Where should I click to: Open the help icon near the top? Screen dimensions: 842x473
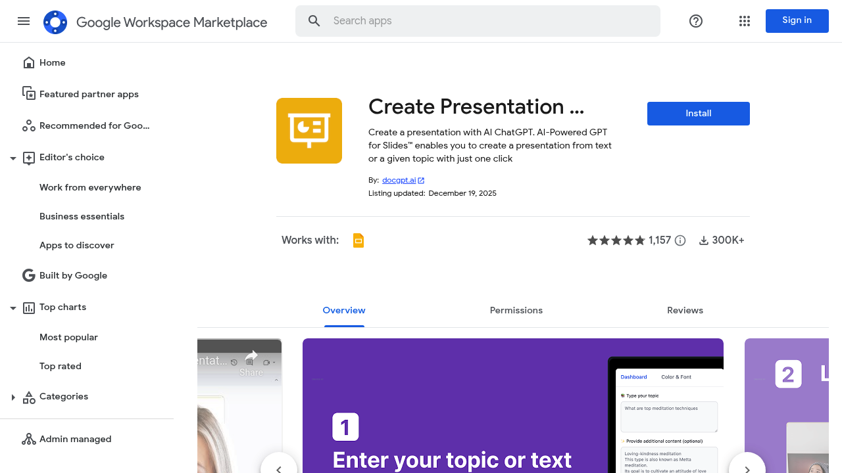click(695, 21)
